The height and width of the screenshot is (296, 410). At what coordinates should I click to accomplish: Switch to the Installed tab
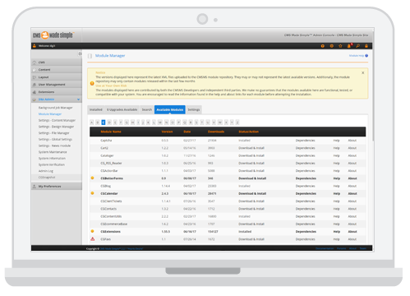click(96, 109)
